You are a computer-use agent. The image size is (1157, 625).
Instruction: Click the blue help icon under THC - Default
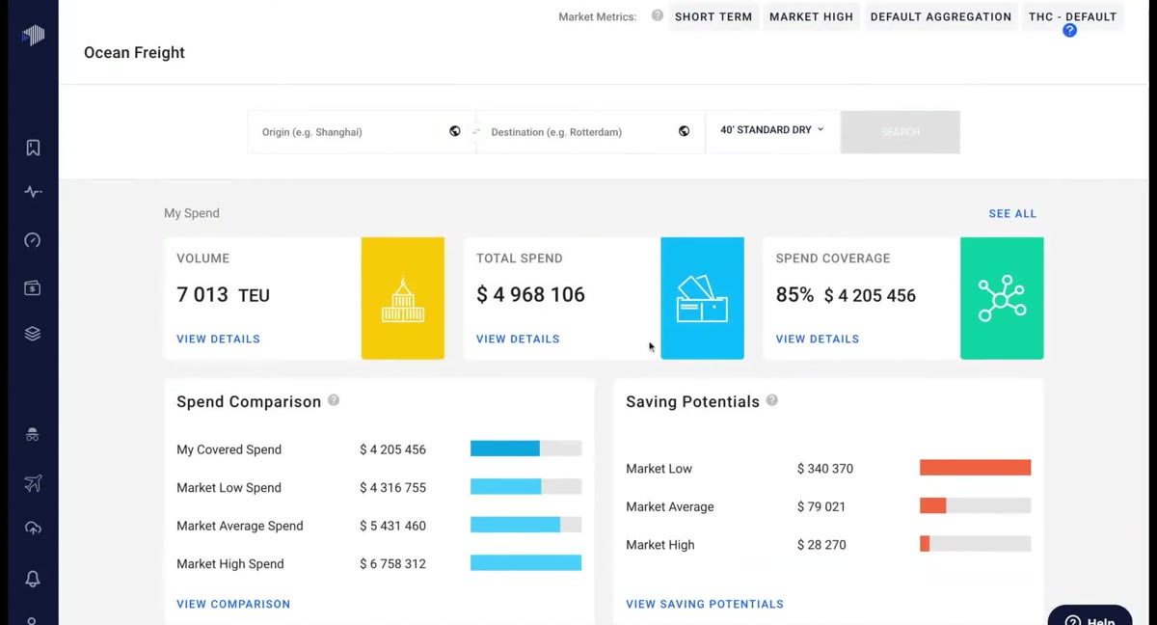pyautogui.click(x=1069, y=31)
